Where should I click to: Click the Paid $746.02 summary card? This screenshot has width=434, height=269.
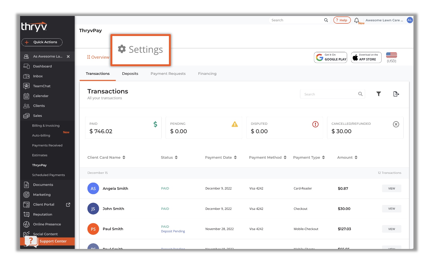click(x=123, y=128)
